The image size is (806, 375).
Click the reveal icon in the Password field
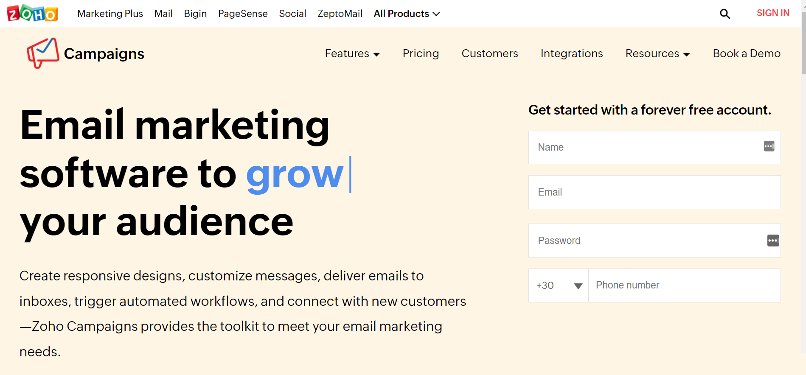(773, 241)
